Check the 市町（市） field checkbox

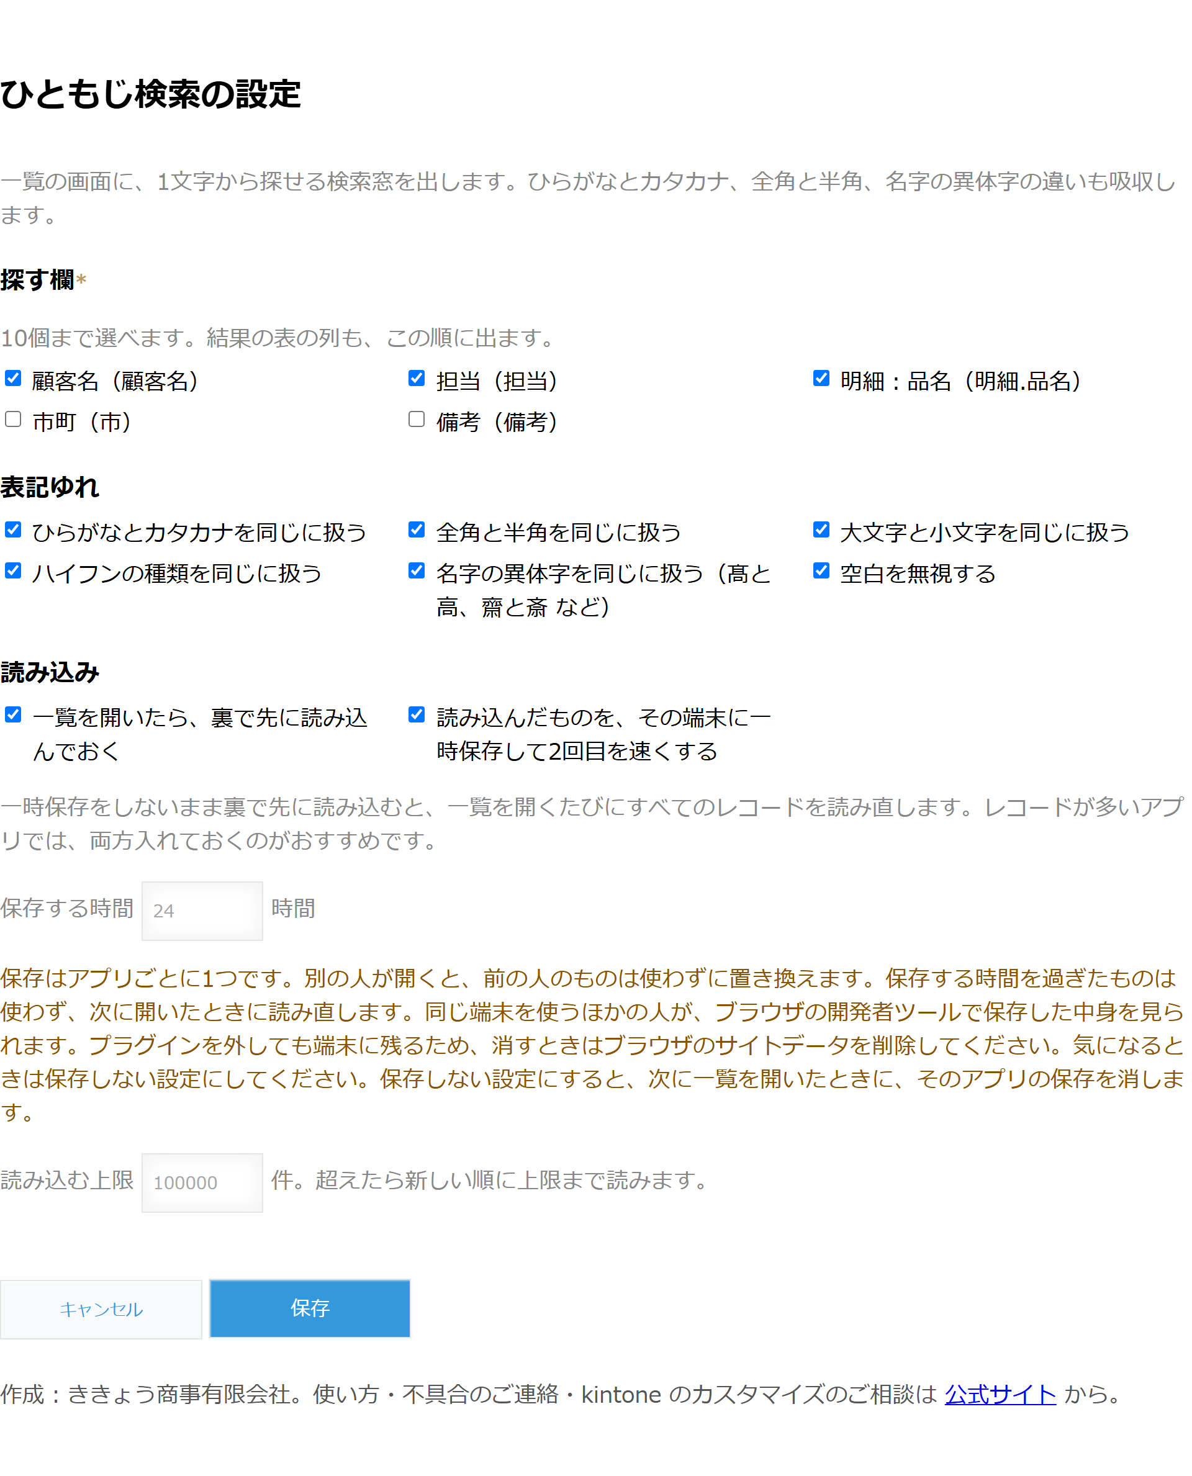click(13, 419)
